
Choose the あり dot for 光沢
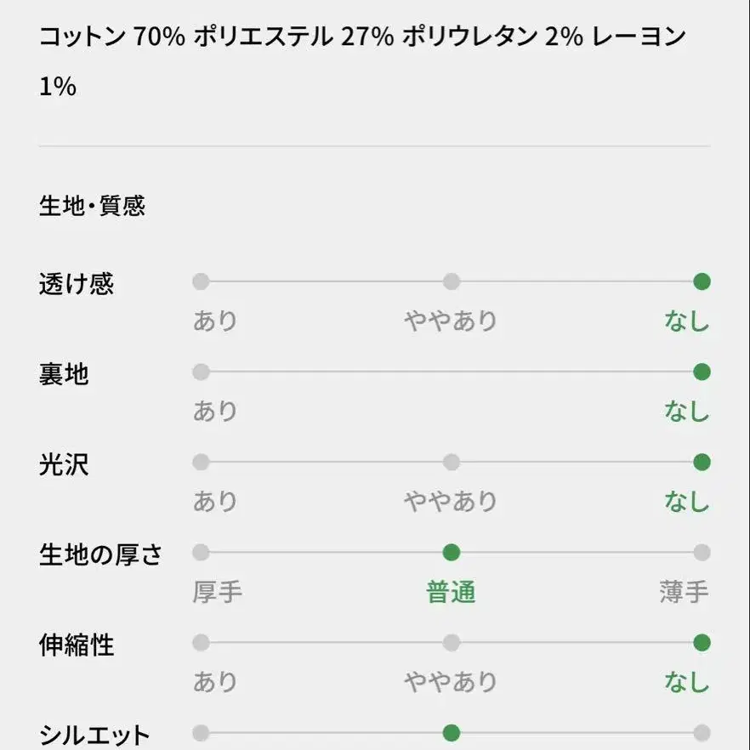click(201, 462)
